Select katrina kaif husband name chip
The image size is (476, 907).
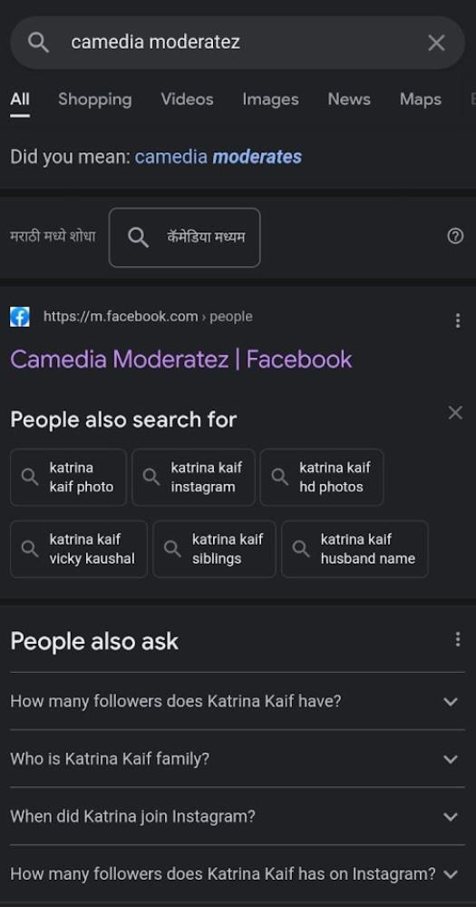pos(355,549)
